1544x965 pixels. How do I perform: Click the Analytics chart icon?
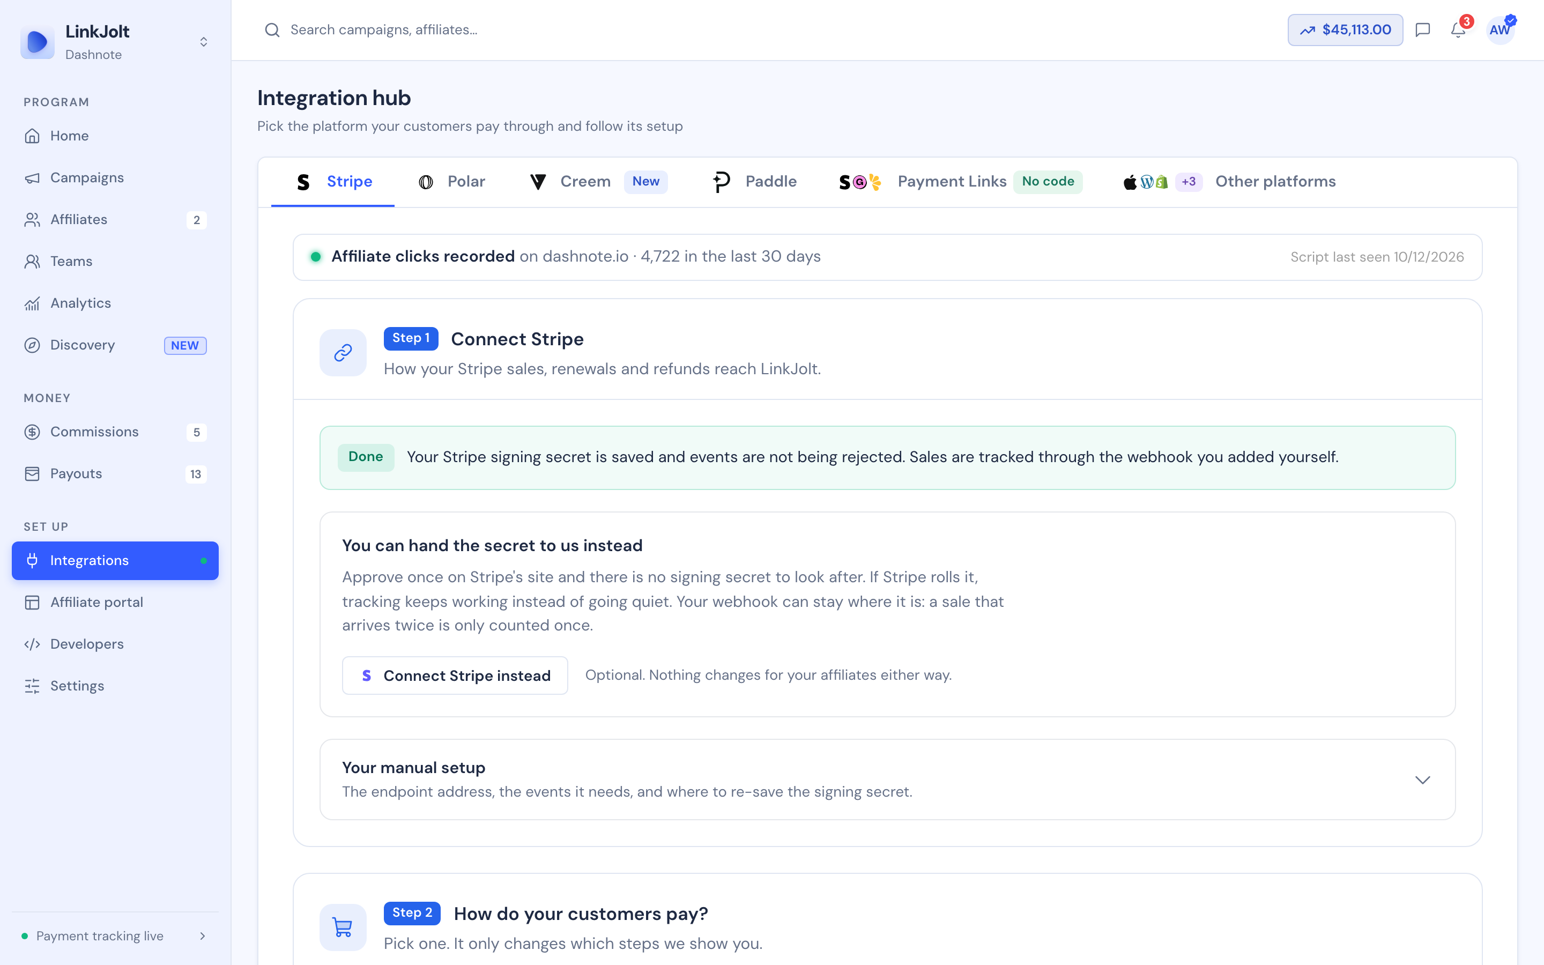(x=32, y=303)
